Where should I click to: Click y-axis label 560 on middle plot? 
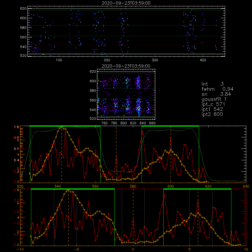(x=93, y=100)
